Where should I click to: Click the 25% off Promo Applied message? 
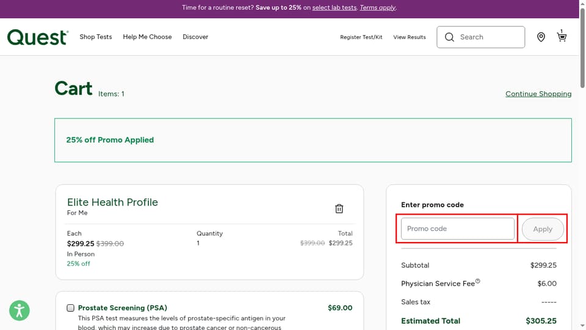coord(110,140)
